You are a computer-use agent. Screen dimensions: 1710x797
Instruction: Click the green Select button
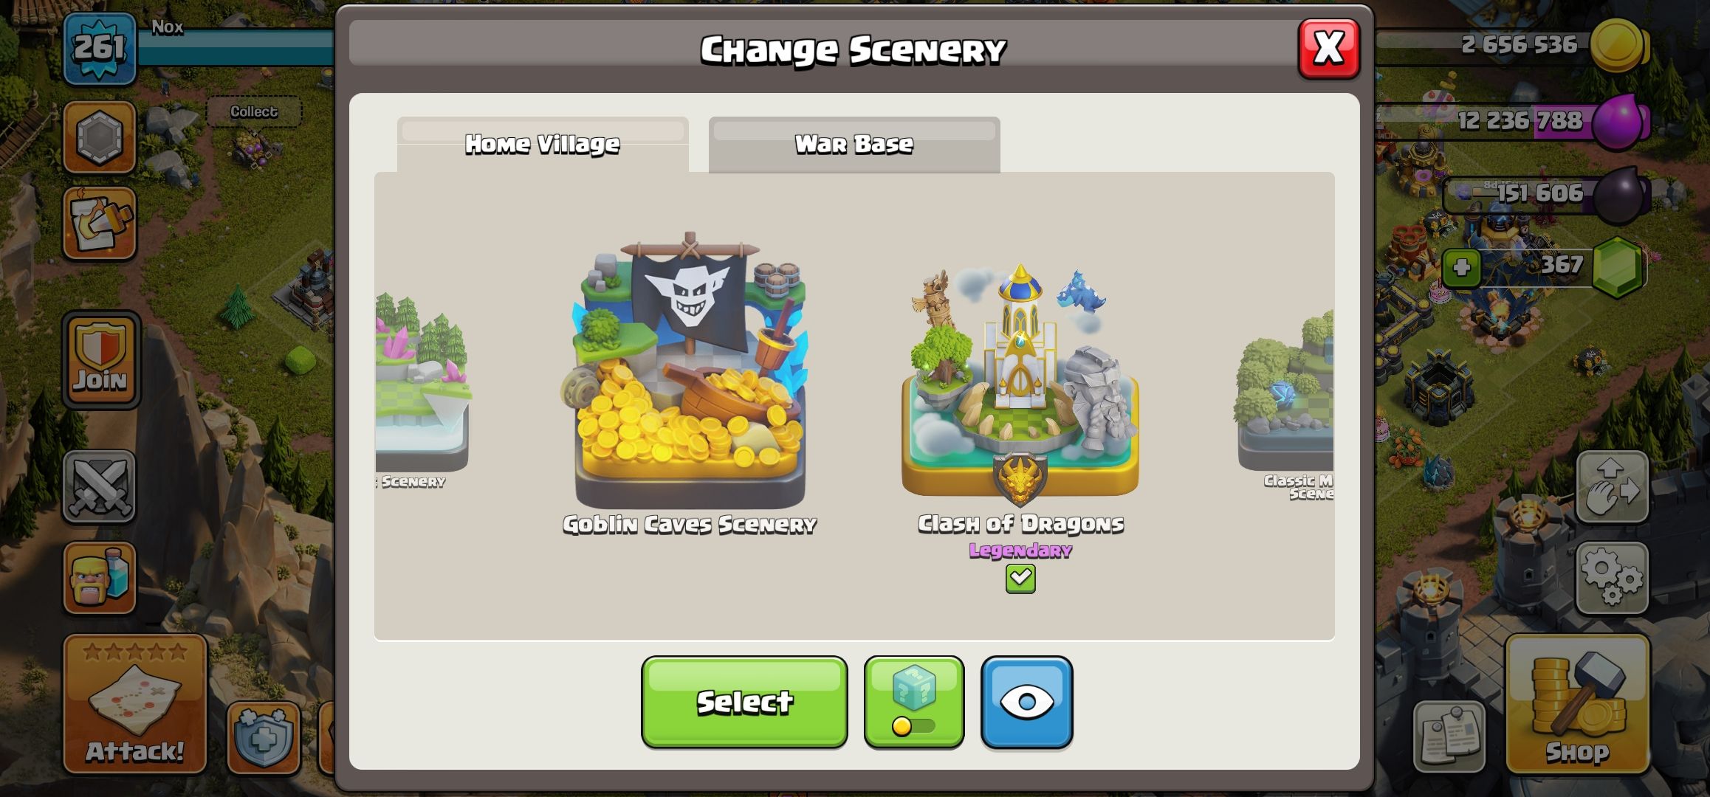point(744,703)
